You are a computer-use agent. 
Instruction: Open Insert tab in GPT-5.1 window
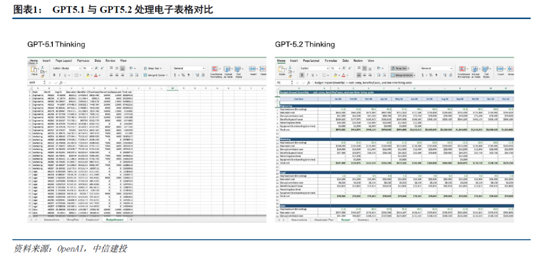(46, 61)
